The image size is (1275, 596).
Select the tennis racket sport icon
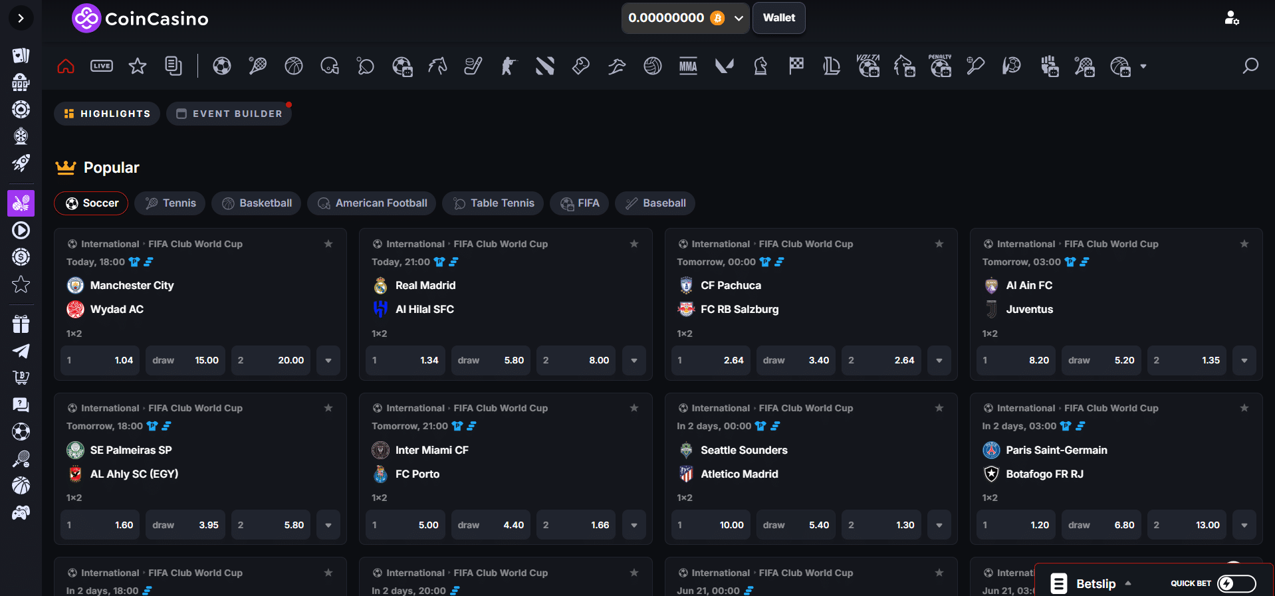coord(258,66)
